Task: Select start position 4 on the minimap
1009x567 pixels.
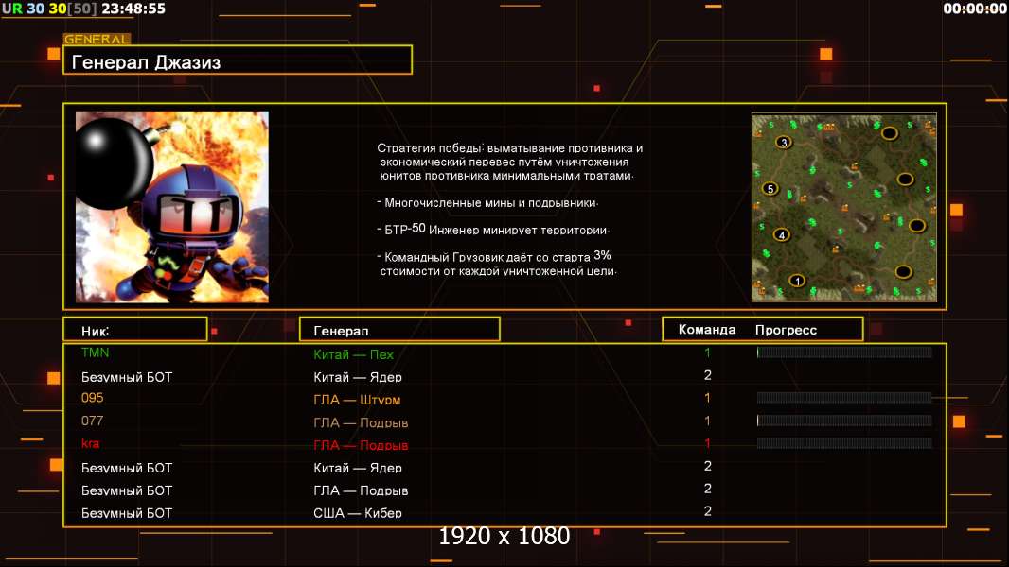Action: click(x=781, y=235)
